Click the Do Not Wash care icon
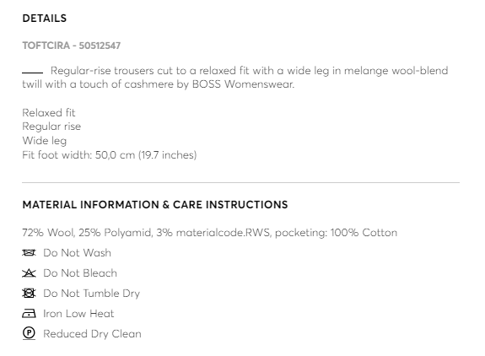This screenshot has width=485, height=356. (29, 253)
